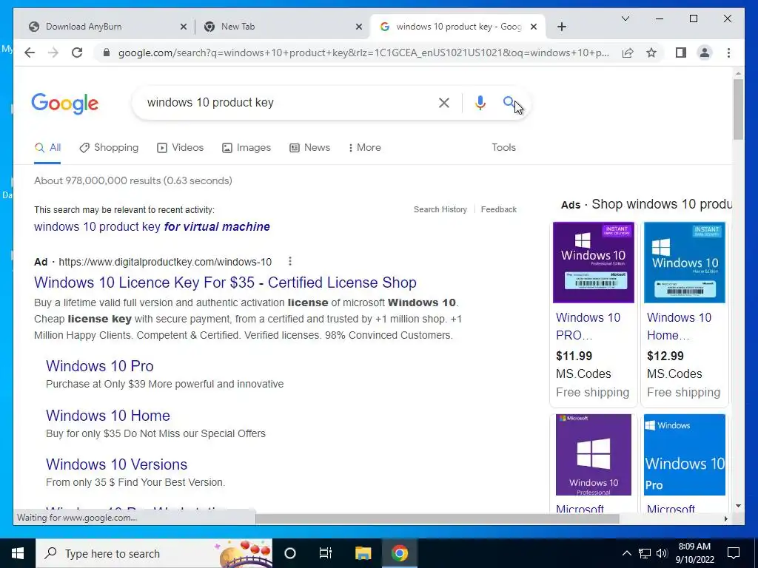The image size is (758, 568).
Task: Close the windows 10 product key tab
Action: pyautogui.click(x=534, y=27)
